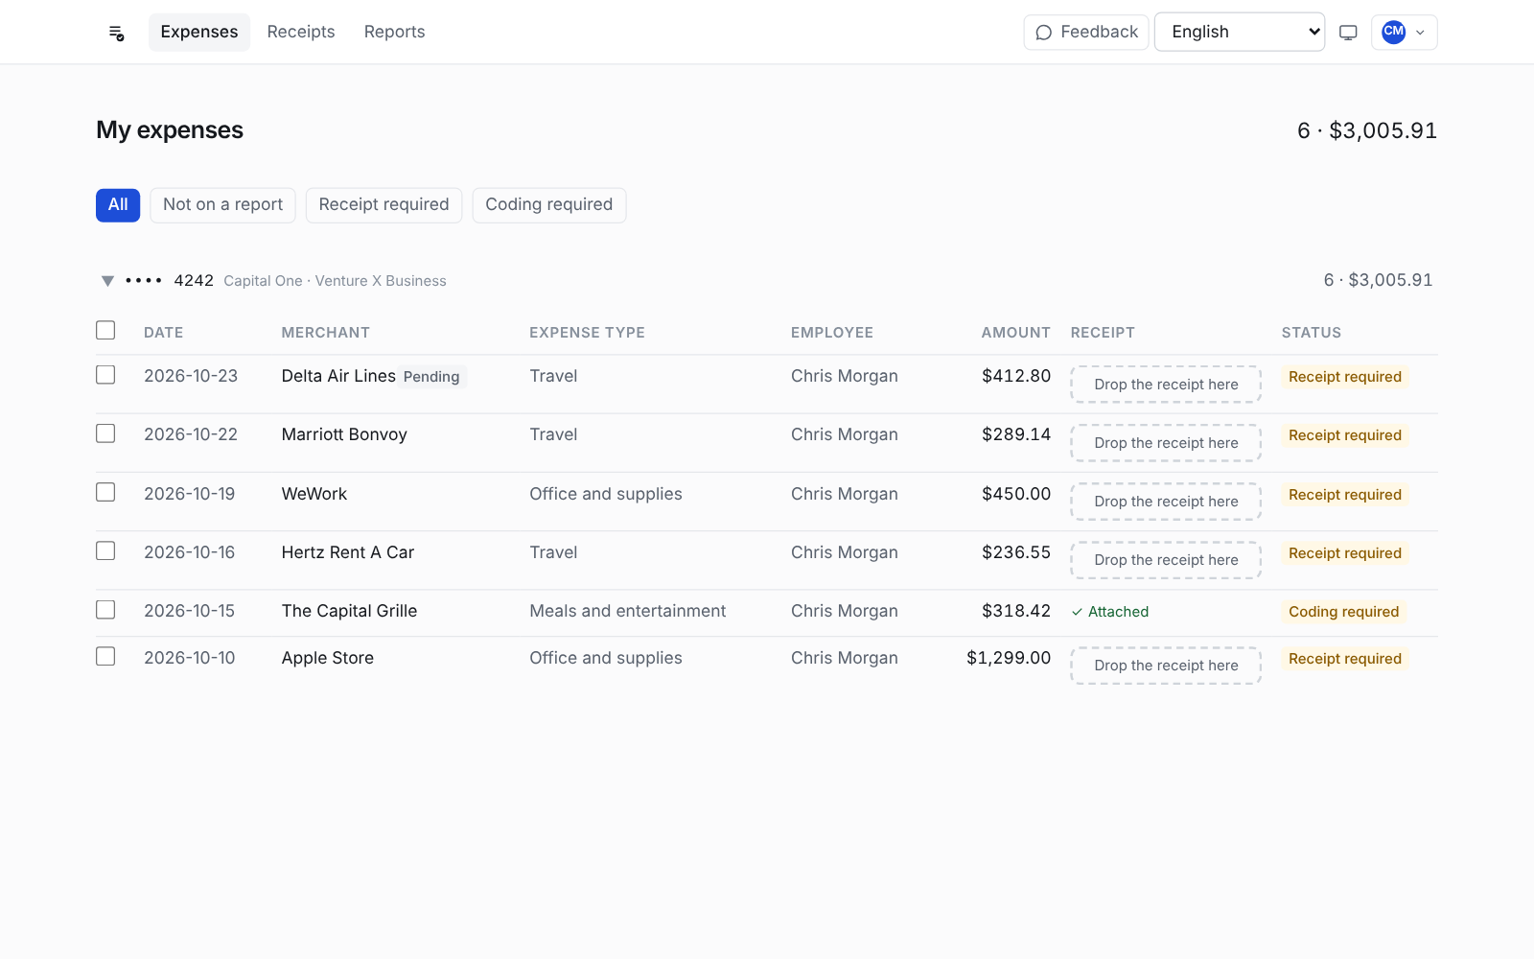Filter by Coding required

pyautogui.click(x=548, y=205)
